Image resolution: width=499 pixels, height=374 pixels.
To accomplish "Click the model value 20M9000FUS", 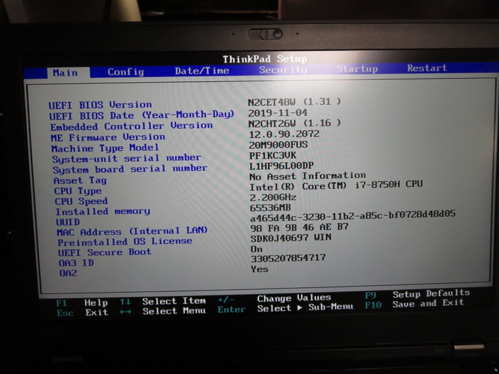I will pyautogui.click(x=278, y=145).
